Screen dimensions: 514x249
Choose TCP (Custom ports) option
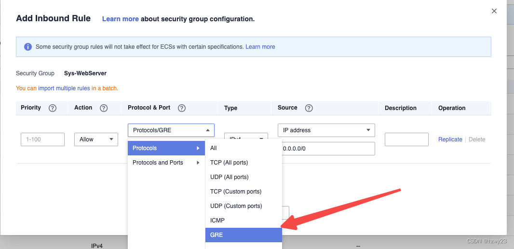(x=243, y=191)
